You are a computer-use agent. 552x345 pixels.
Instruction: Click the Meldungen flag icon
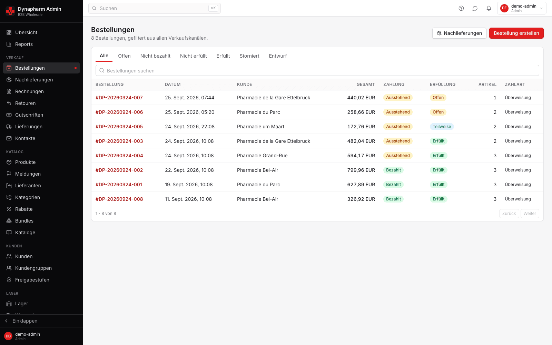pyautogui.click(x=9, y=174)
